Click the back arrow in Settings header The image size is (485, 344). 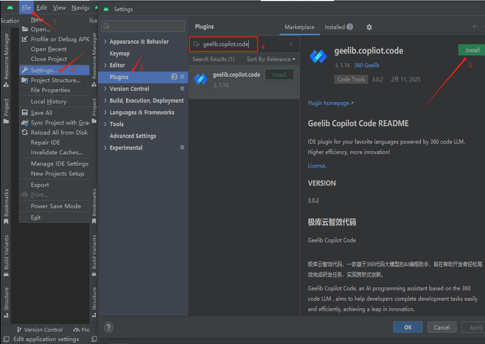click(475, 26)
